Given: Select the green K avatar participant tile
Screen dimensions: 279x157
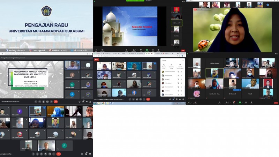Looking at the screenshot, I should 72,85.
